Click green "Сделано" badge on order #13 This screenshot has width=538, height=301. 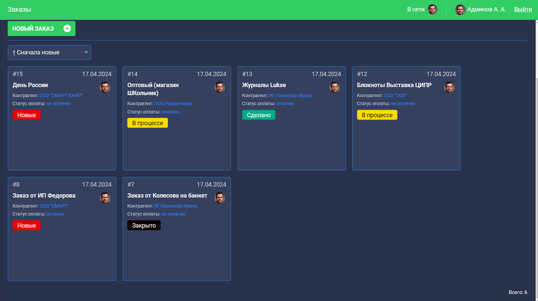coord(259,115)
